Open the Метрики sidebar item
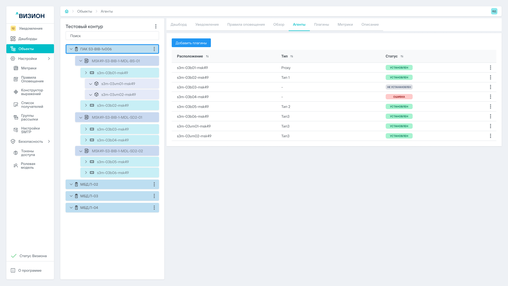The width and height of the screenshot is (508, 286). click(29, 68)
